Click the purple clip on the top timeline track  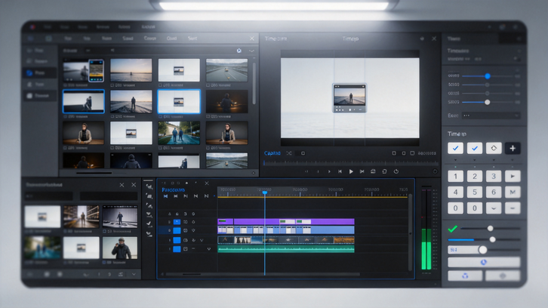coord(286,222)
